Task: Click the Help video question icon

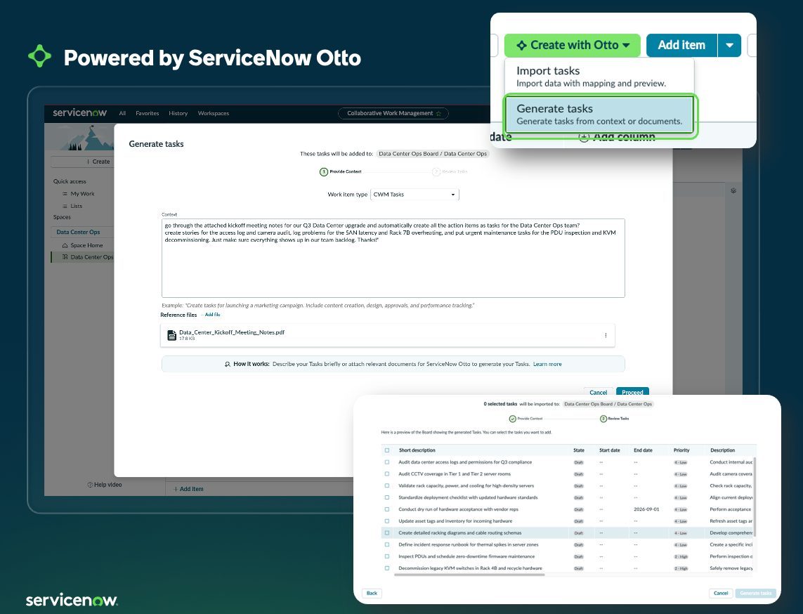Action: tap(90, 485)
